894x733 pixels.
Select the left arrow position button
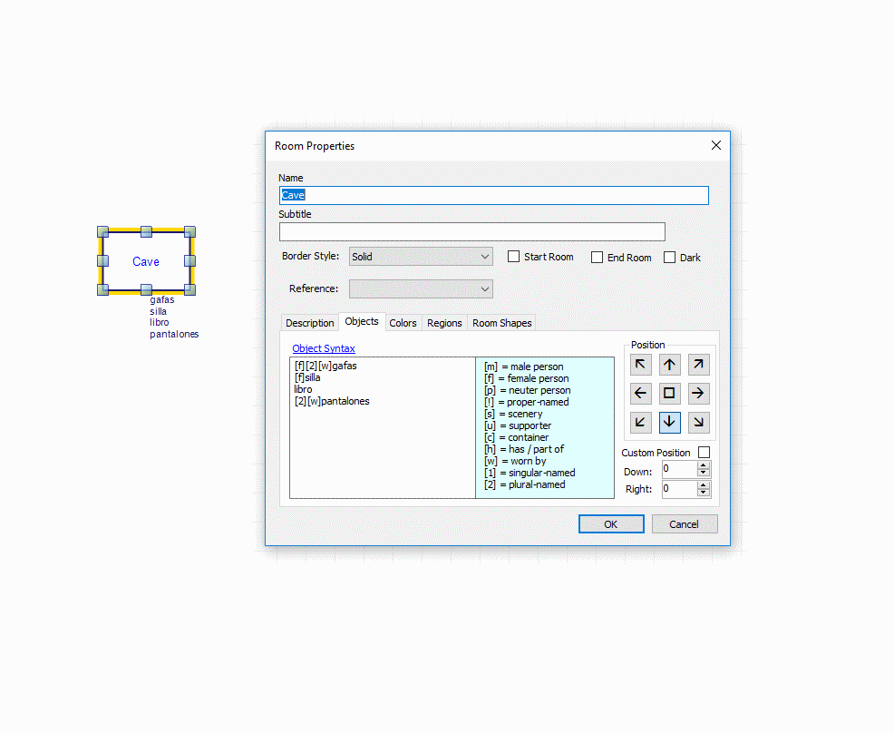(x=641, y=394)
